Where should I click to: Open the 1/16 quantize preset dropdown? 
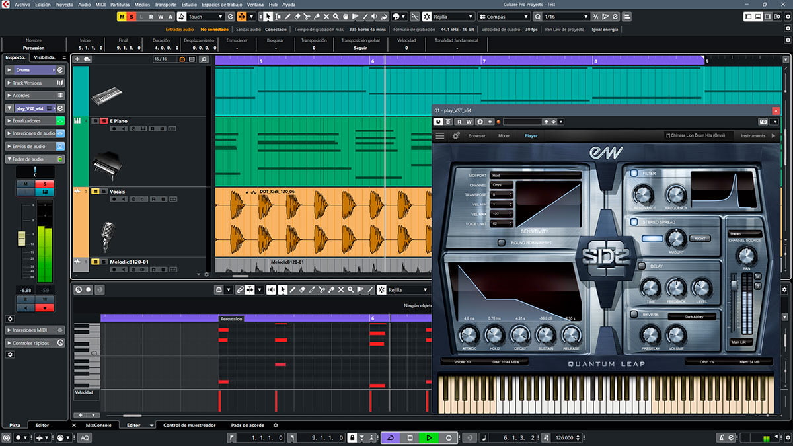(x=566, y=17)
